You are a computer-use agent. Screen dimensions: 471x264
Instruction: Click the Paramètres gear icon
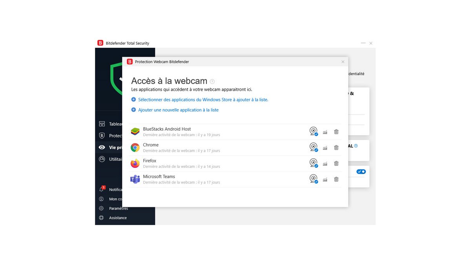101,208
